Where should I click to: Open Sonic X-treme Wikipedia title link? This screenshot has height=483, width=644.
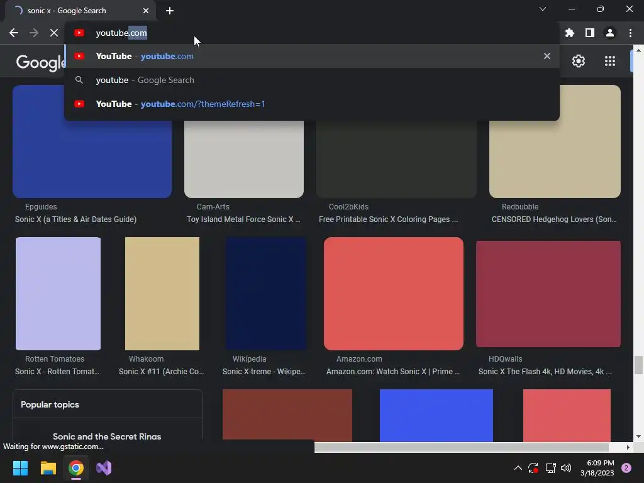click(x=264, y=371)
